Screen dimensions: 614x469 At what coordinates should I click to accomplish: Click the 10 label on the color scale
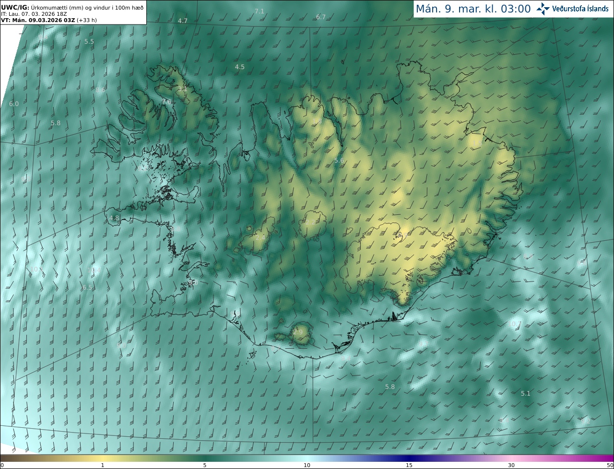[x=307, y=466]
